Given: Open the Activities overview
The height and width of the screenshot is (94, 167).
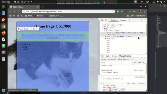Looking at the screenshot, I should coord(5,2).
